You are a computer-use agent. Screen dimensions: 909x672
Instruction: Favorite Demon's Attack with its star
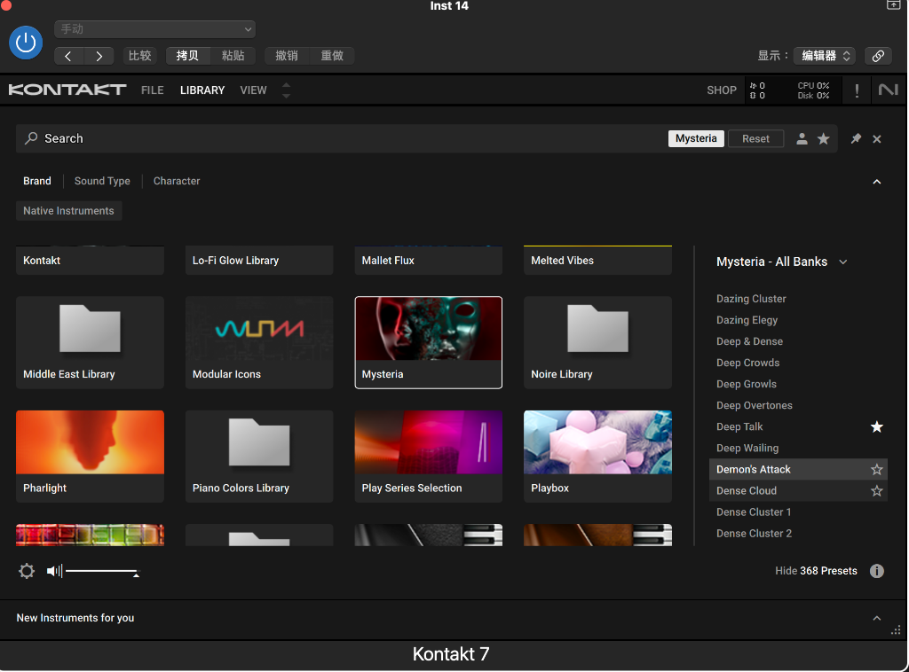(876, 469)
